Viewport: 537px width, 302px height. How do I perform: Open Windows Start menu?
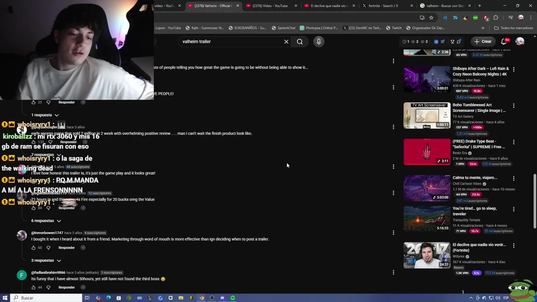point(4,298)
